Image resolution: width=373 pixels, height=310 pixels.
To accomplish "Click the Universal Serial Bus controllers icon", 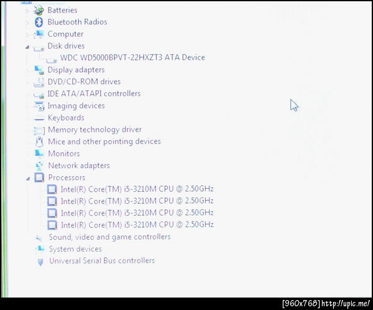I will click(x=40, y=262).
